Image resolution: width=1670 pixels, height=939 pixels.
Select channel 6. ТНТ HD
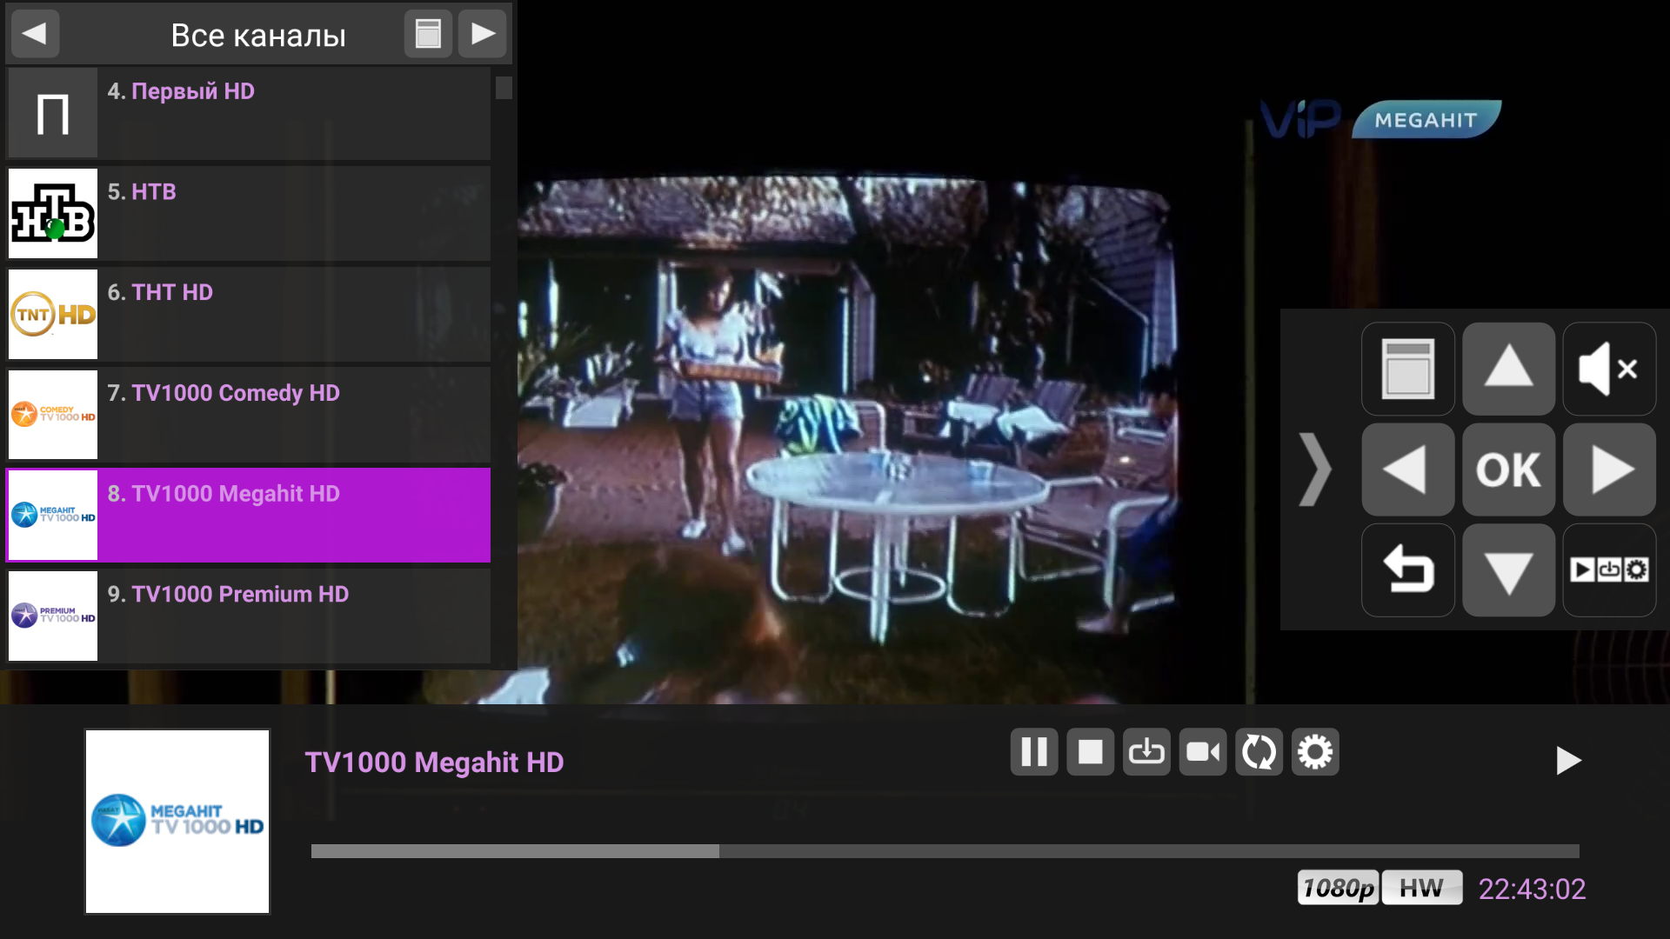click(x=249, y=314)
